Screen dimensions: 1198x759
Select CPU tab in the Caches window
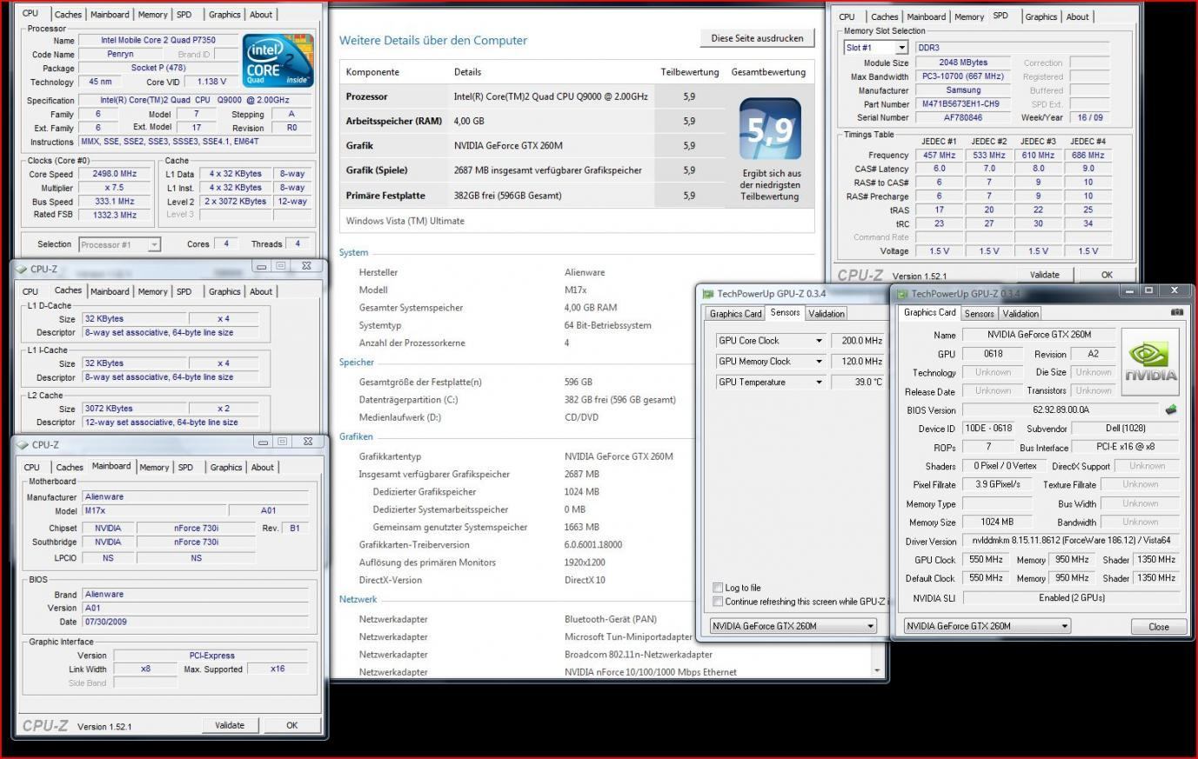(30, 292)
